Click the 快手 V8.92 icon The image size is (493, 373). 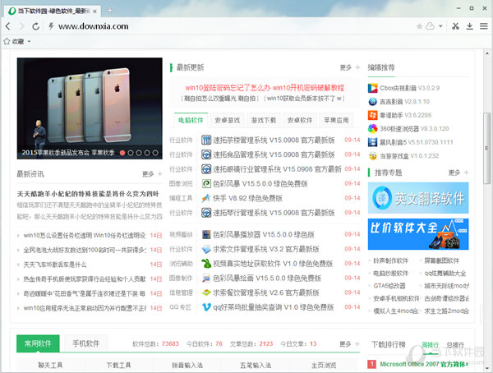point(206,198)
